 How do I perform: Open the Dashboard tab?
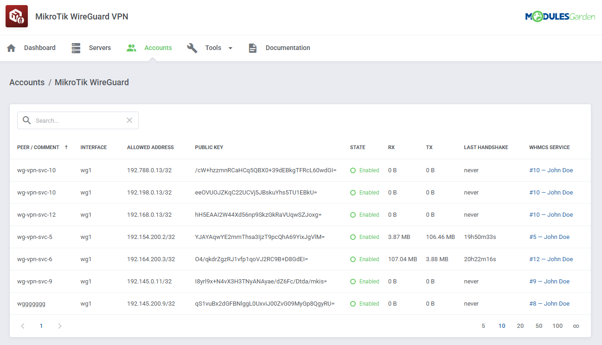(x=40, y=48)
